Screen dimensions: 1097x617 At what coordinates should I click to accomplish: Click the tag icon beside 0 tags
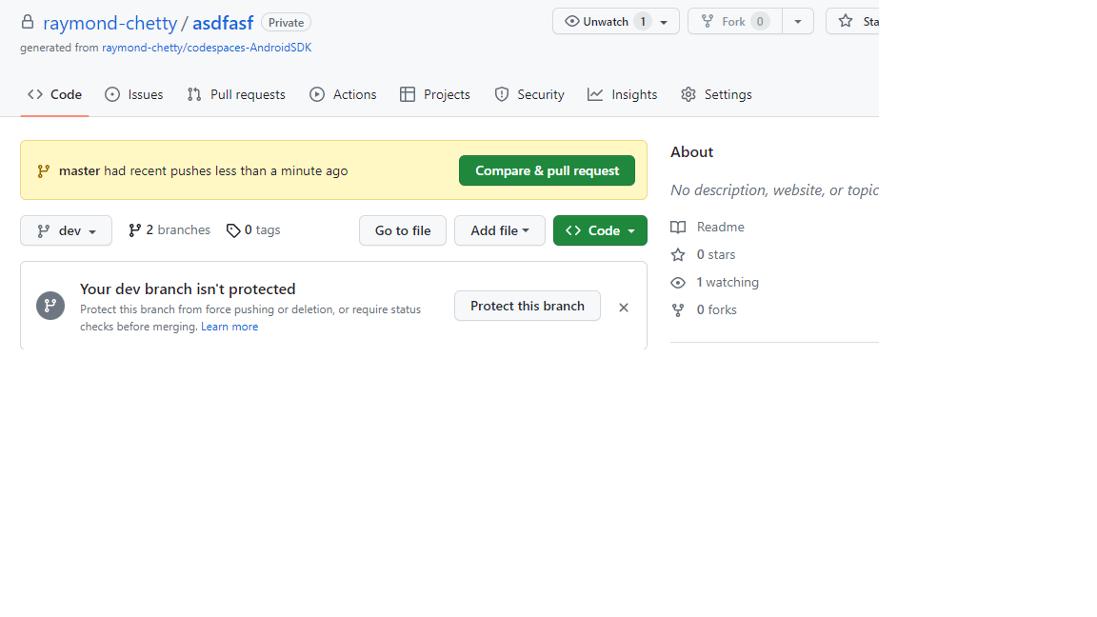pyautogui.click(x=233, y=229)
